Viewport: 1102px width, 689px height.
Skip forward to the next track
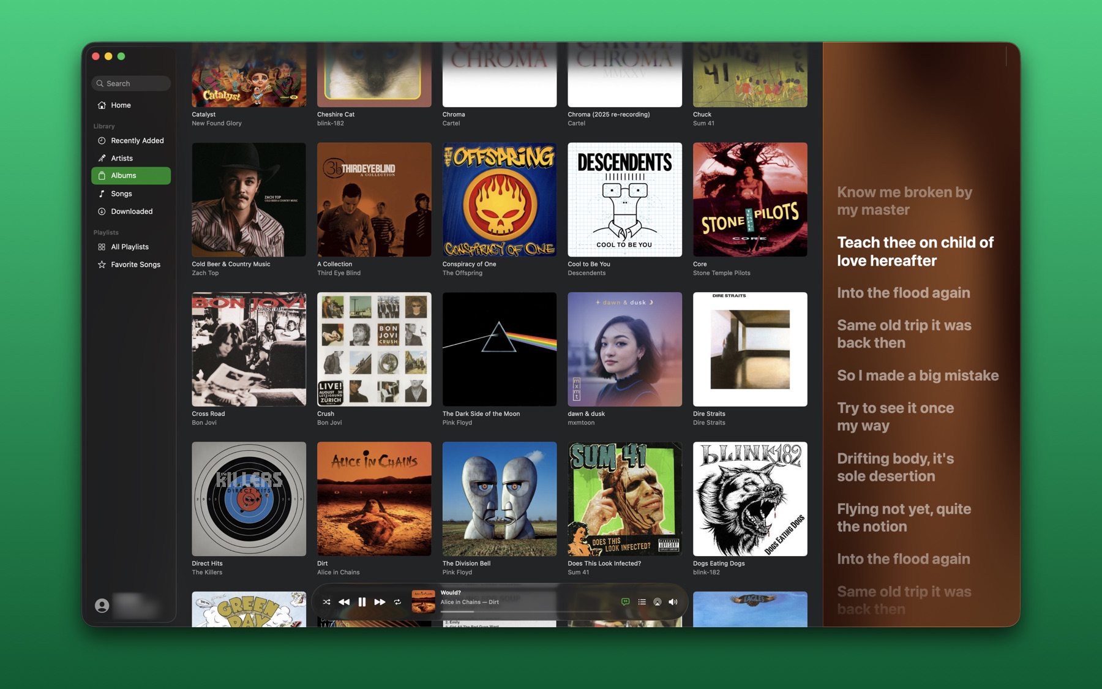point(380,602)
